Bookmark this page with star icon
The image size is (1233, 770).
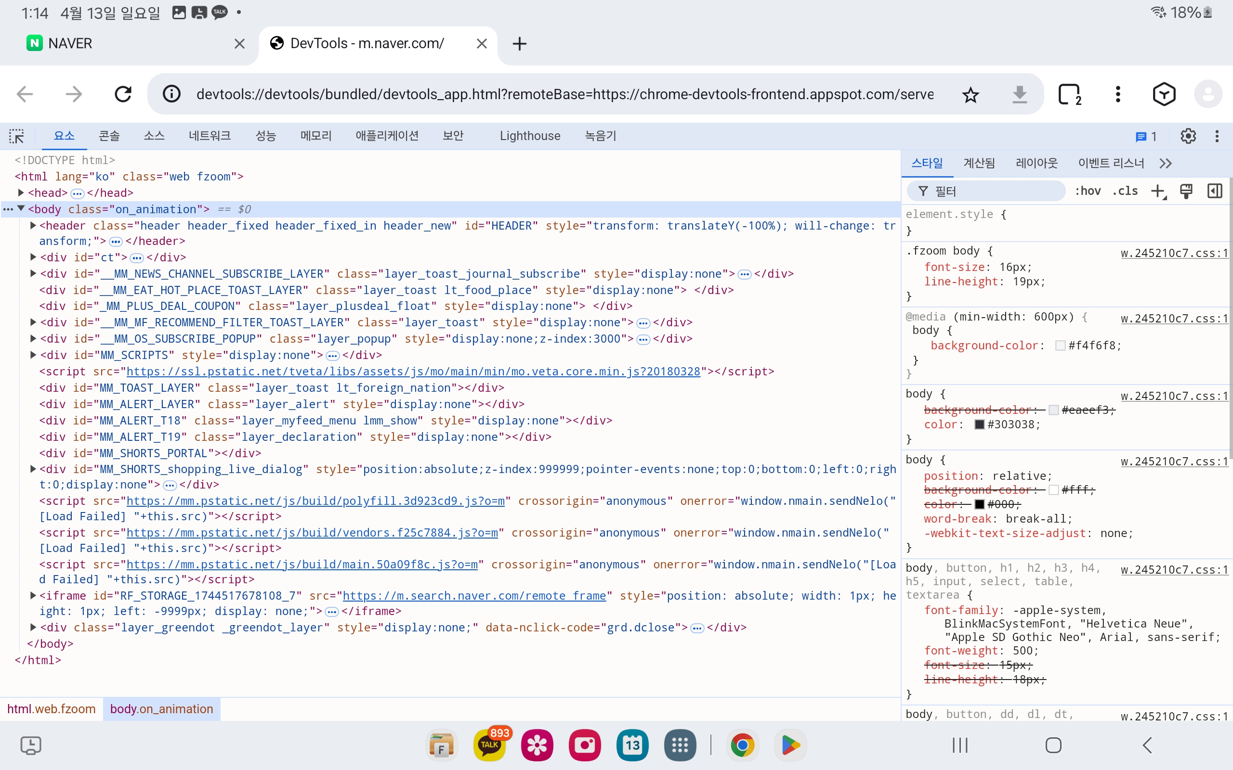coord(970,95)
